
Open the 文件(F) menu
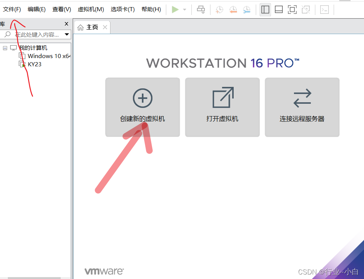pos(12,9)
